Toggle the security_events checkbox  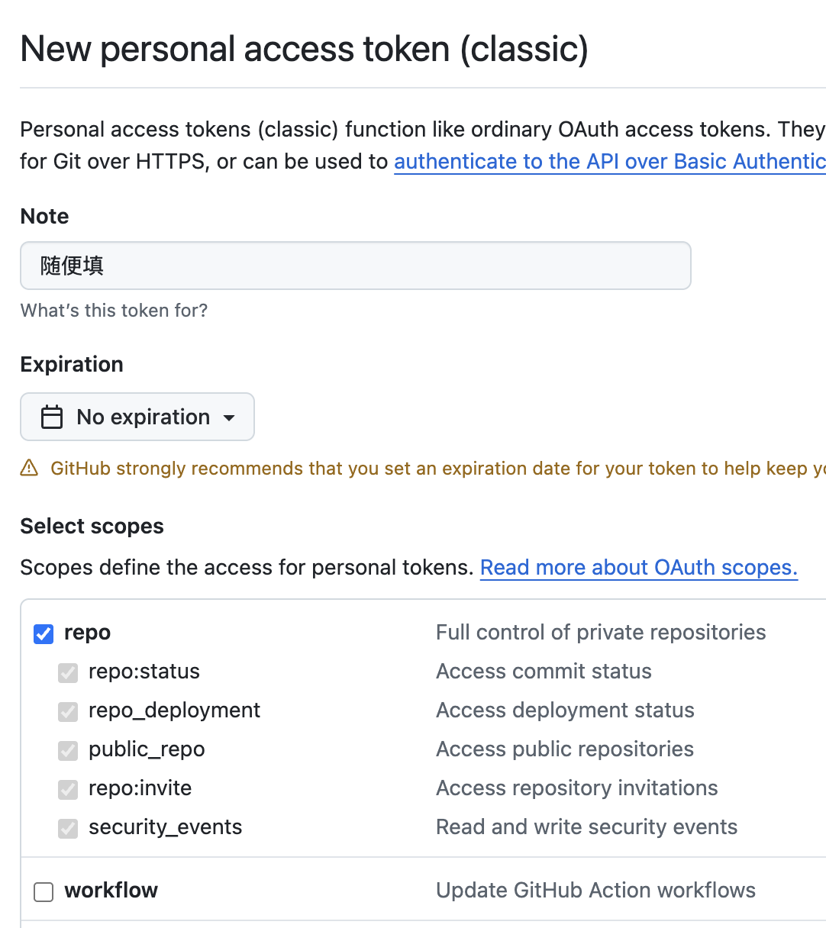click(x=68, y=828)
